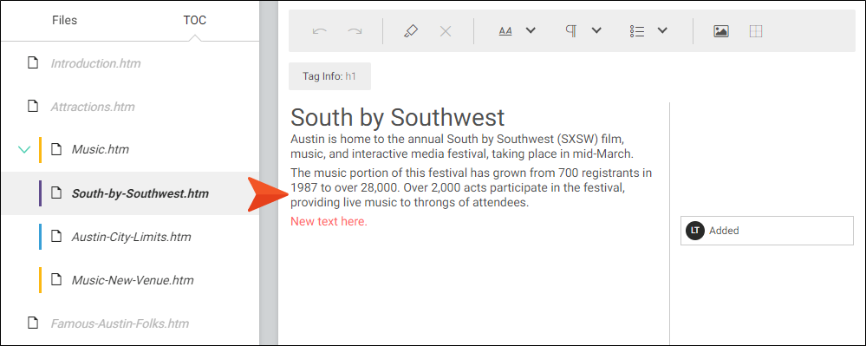Click the Insert Image icon
866x346 pixels.
(x=720, y=31)
